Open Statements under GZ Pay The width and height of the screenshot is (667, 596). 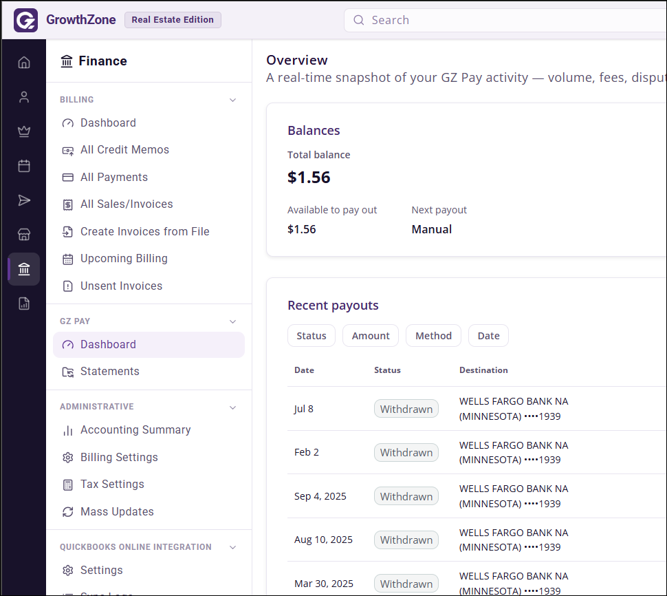coord(149,372)
